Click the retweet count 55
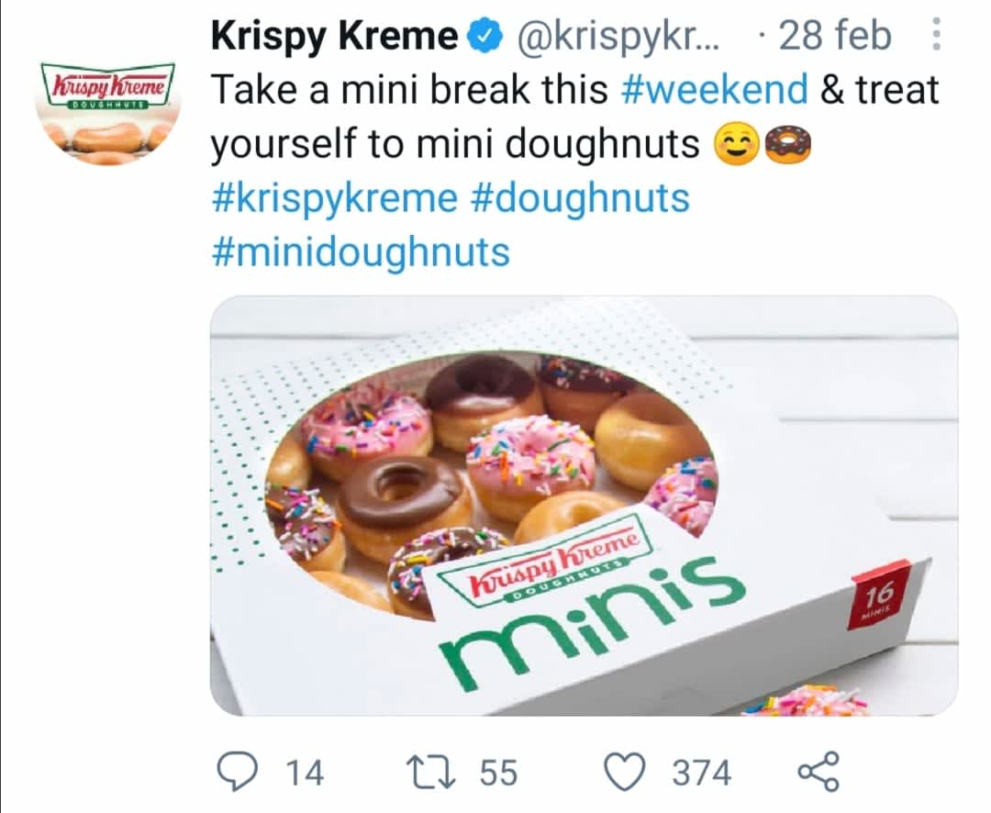Viewport: 991px width, 813px height. [x=497, y=772]
